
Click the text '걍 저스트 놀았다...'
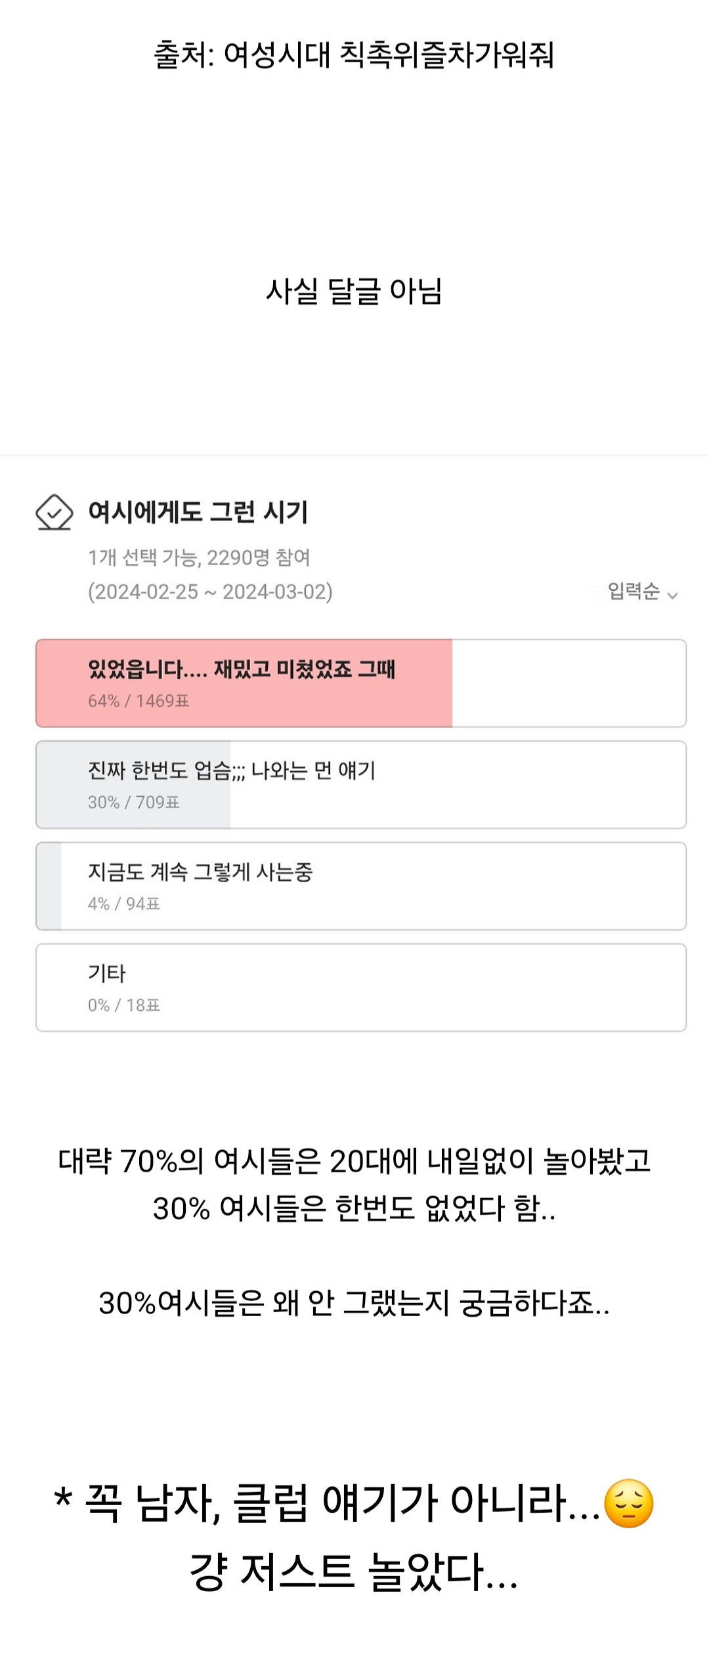point(354,1573)
